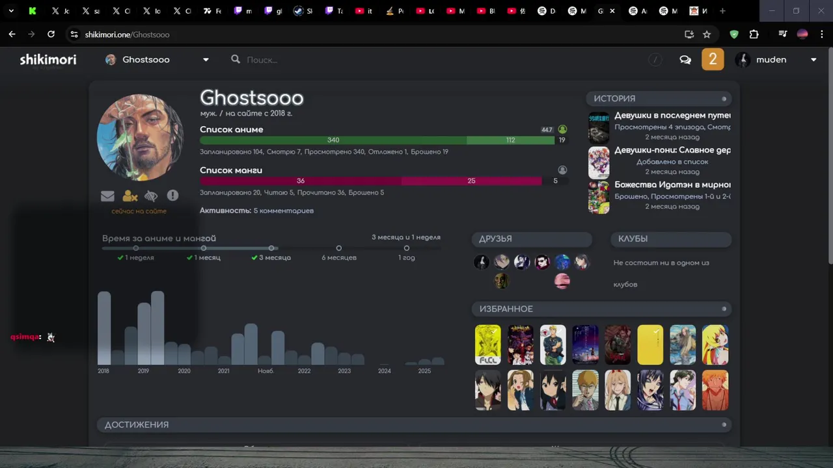Open the Список манги heading link
This screenshot has width=833, height=468.
tap(231, 170)
